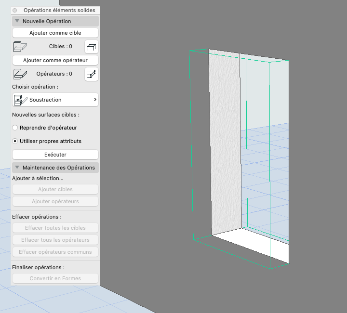347x313 pixels.
Task: Click the Ajouter comme cible button
Action: (x=55, y=33)
